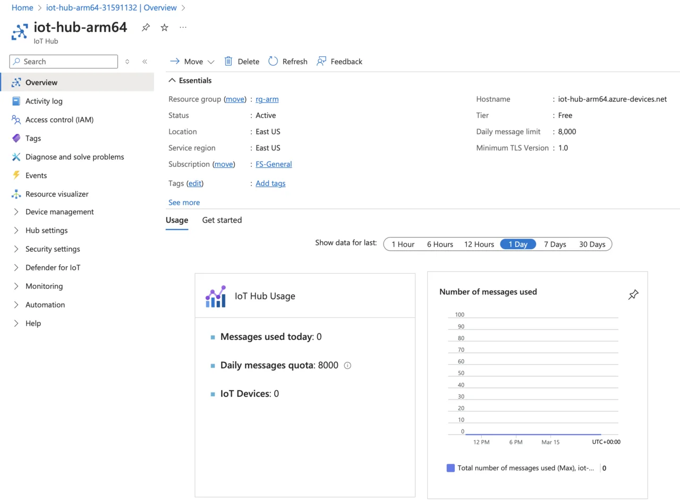Switch to the Get started tab
Image resolution: width=680 pixels, height=502 pixels.
click(222, 220)
